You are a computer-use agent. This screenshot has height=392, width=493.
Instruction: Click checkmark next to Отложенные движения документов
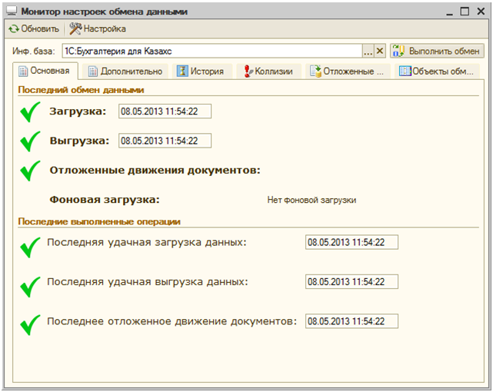29,171
